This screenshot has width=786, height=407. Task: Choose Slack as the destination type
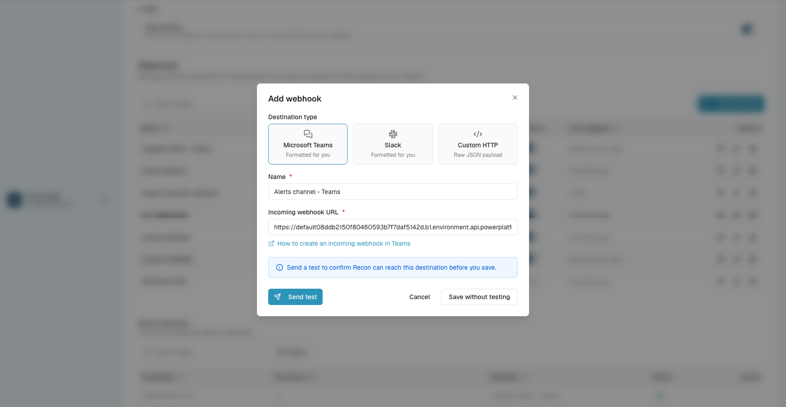393,144
